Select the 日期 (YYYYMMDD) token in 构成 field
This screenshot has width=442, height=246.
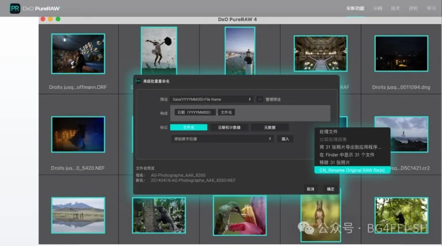point(195,112)
